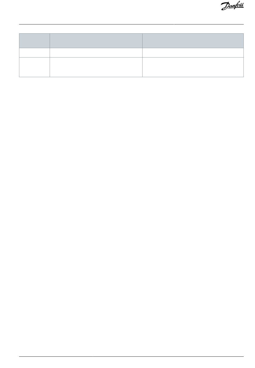255x368 pixels.
Task: Click the empty middle cell in the short row
Action: coord(96,53)
